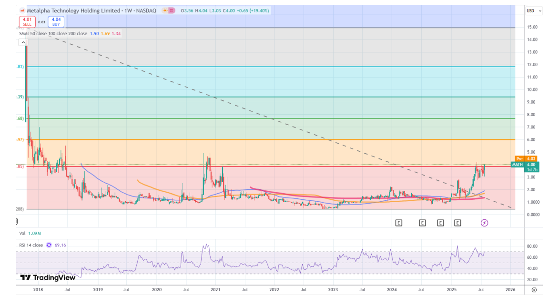Click the RSI value 69.16
Image resolution: width=549 pixels, height=304 pixels.
60,245
